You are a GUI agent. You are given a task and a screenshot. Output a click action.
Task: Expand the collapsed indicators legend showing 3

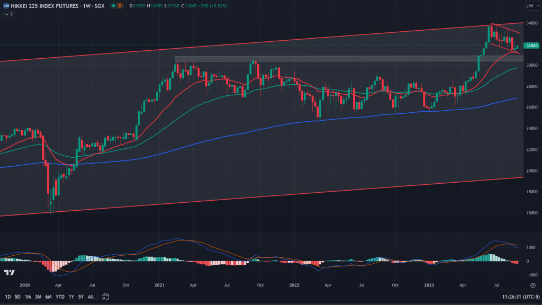[8, 14]
